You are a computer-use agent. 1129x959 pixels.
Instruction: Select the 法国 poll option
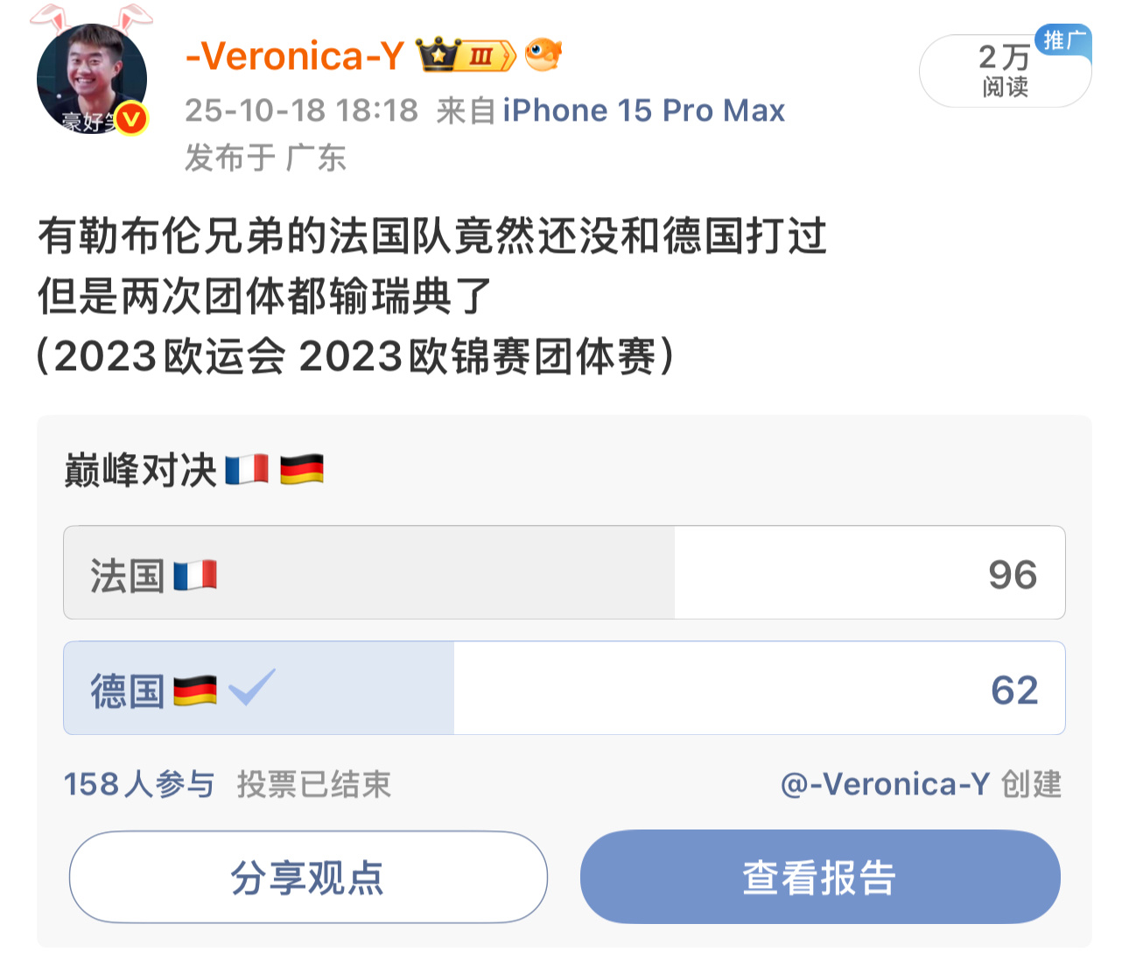pyautogui.click(x=564, y=572)
